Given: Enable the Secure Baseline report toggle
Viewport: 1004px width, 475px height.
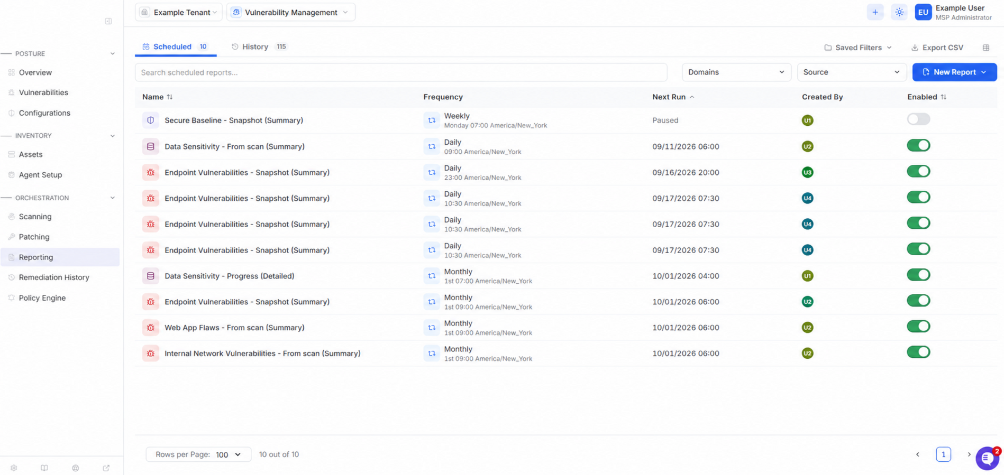Looking at the screenshot, I should tap(918, 119).
